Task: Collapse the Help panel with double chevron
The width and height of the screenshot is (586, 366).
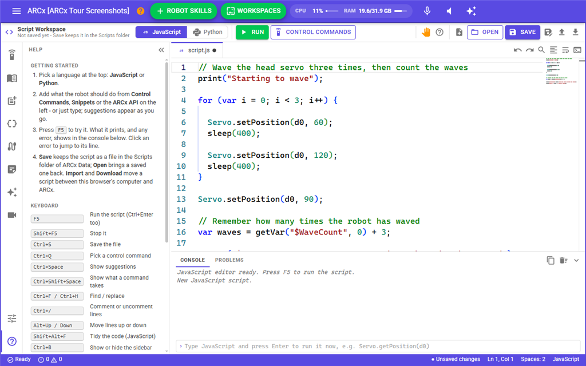Action: [x=161, y=50]
